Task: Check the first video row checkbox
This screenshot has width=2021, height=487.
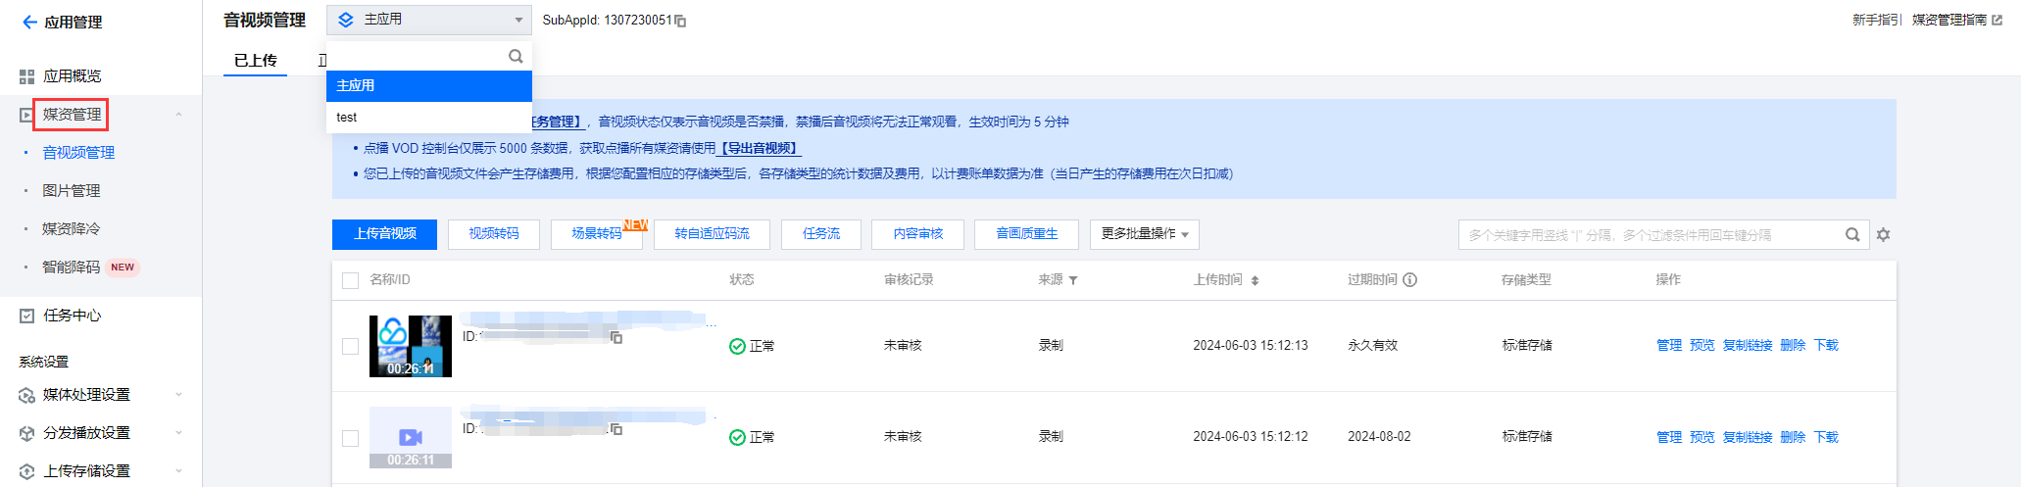Action: click(350, 346)
